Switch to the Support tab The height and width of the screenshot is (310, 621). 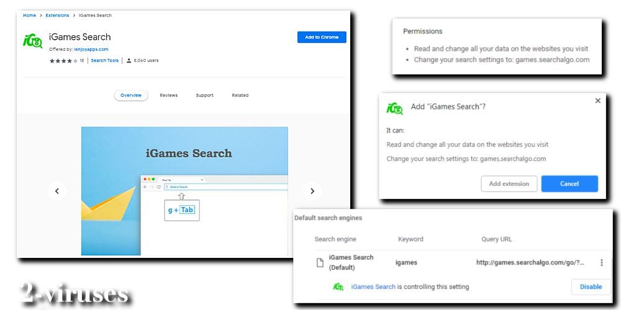[x=204, y=95]
